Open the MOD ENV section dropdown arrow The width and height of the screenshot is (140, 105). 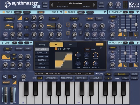[137, 43]
